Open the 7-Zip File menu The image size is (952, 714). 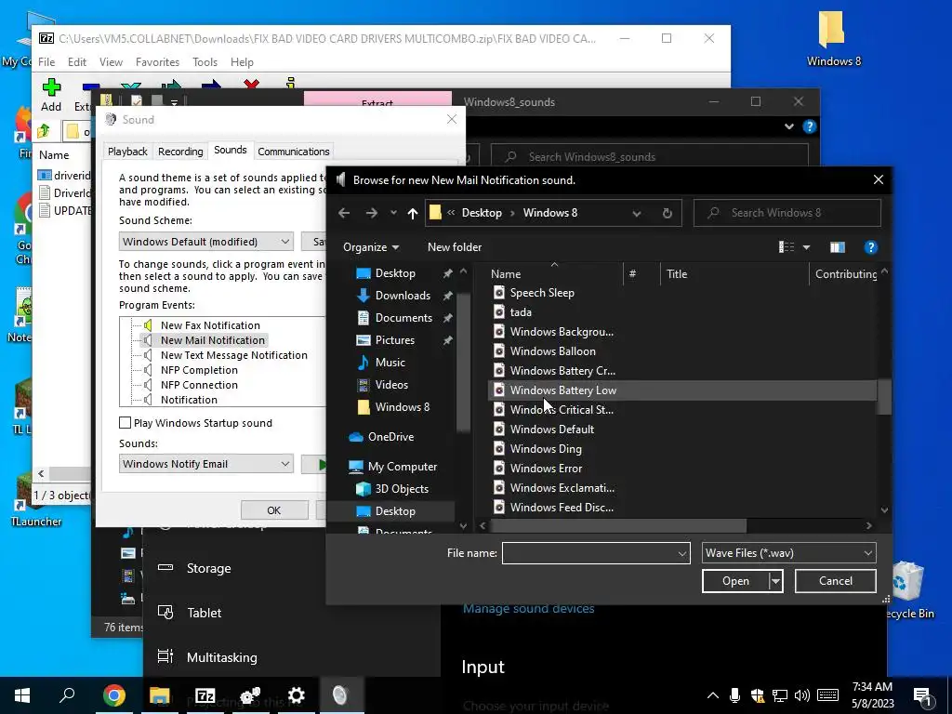pyautogui.click(x=46, y=62)
